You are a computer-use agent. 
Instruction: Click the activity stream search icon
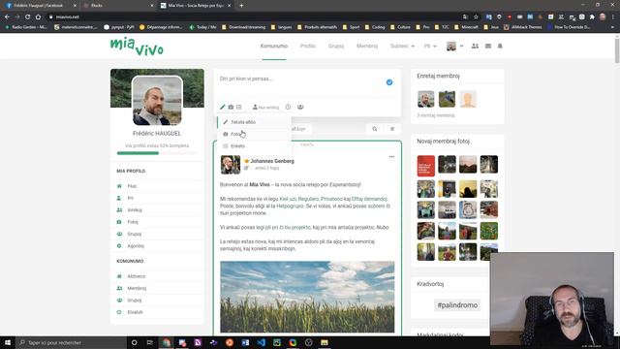coord(375,129)
